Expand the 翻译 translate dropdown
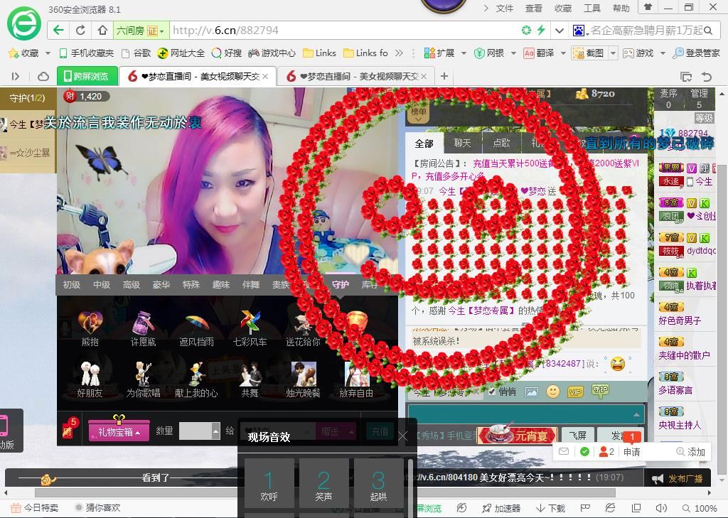Screen dimensions: 728x518 click(563, 53)
